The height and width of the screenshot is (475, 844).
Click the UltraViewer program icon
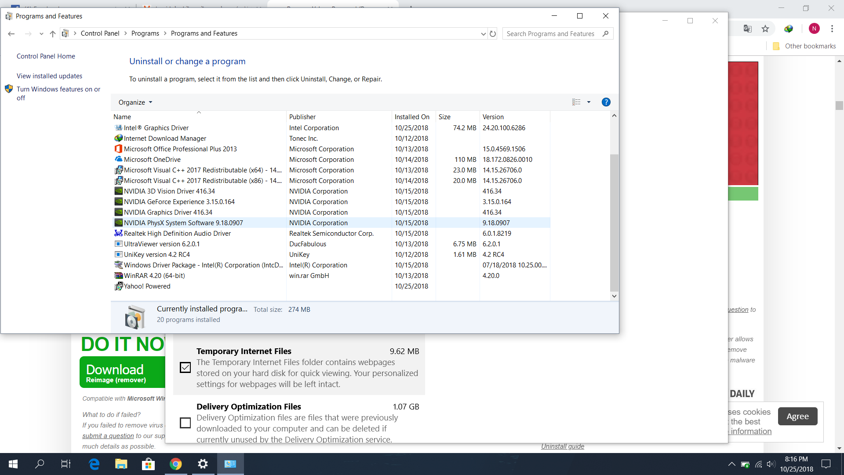point(118,244)
